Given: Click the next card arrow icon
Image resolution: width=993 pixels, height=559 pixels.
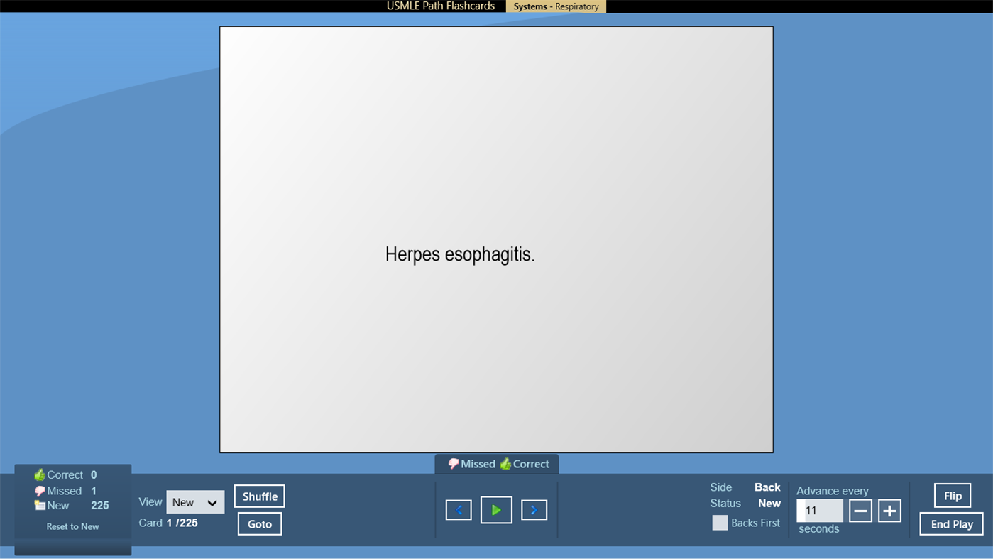Looking at the screenshot, I should (x=534, y=509).
